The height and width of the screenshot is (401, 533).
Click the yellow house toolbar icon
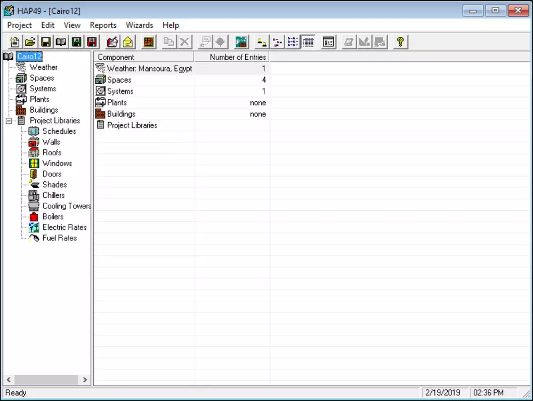pos(128,42)
